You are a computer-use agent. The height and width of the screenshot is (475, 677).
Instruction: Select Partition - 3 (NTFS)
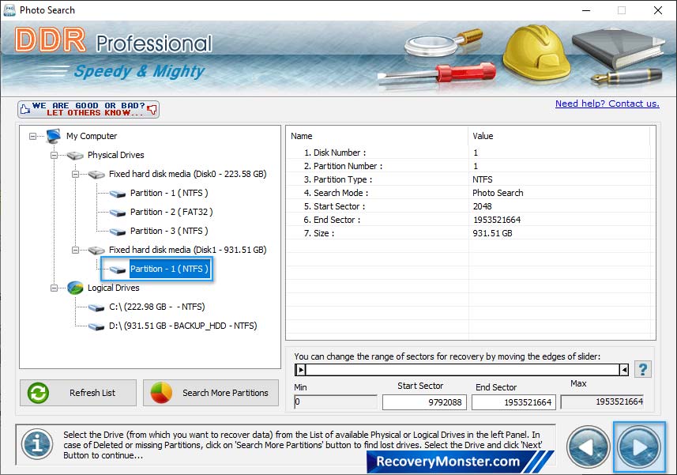point(169,231)
